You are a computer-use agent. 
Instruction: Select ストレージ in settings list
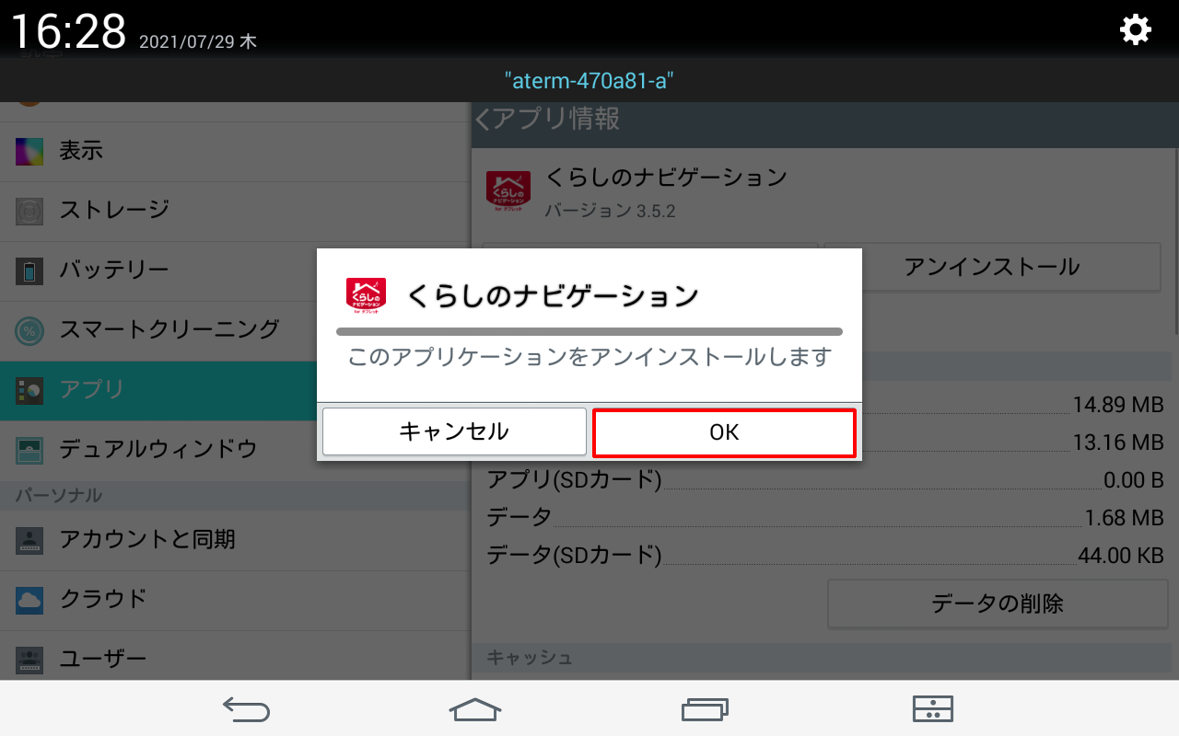(x=235, y=211)
